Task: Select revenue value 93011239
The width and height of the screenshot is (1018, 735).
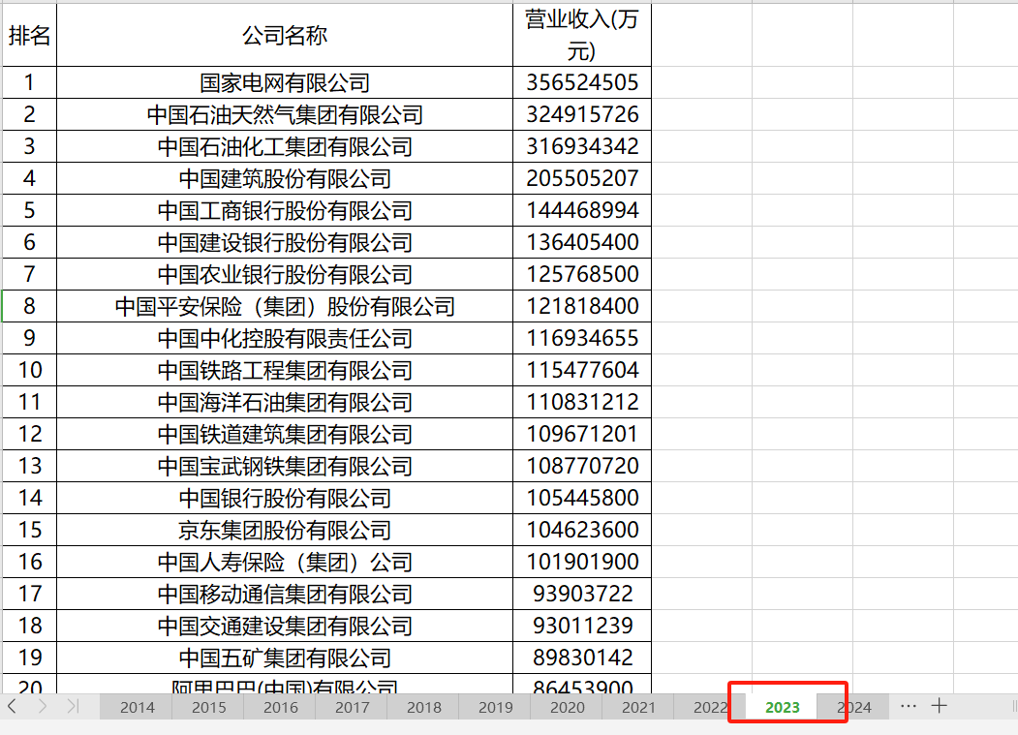Action: pyautogui.click(x=582, y=626)
